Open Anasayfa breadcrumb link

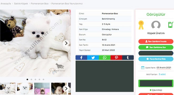6,3
